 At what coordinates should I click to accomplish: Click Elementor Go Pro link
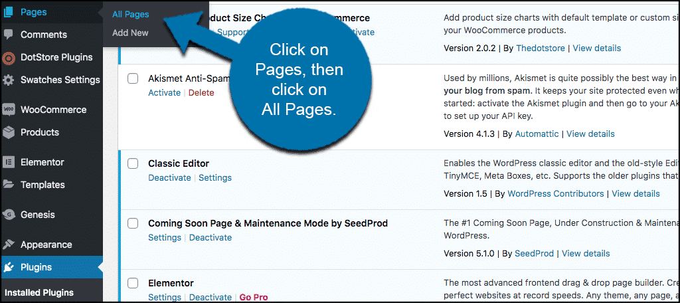coord(254,298)
